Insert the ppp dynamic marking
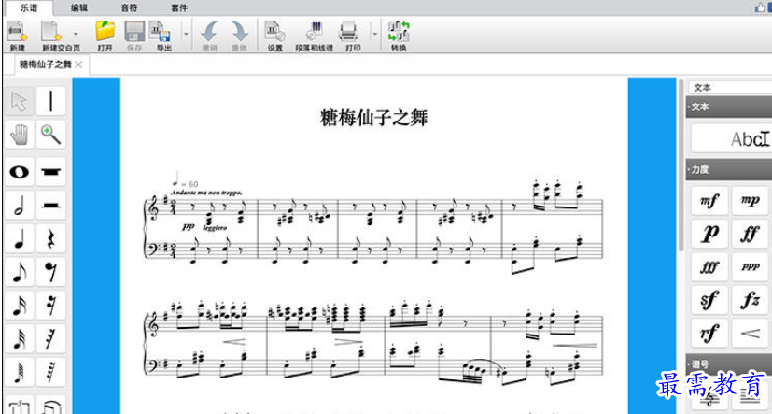The image size is (772, 414). [750, 267]
